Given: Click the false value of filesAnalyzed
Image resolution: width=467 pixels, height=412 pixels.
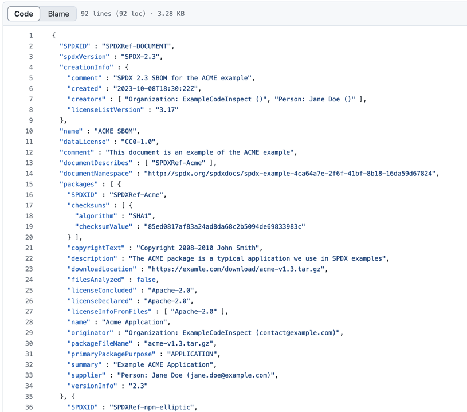Looking at the screenshot, I should [146, 280].
